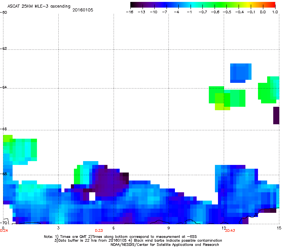Click the '-1' label on the color scale
282x247 pixels.
coord(189,12)
